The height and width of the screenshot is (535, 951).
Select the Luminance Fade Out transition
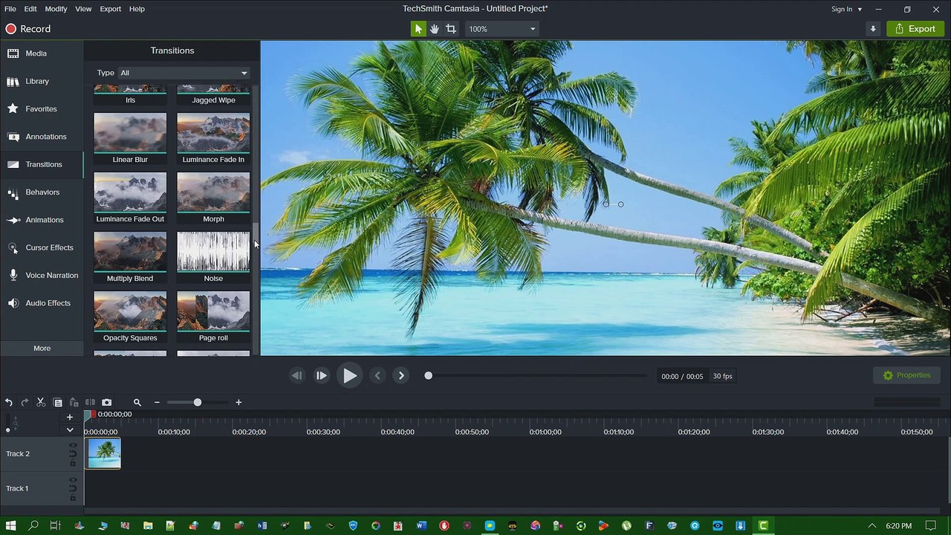point(130,192)
